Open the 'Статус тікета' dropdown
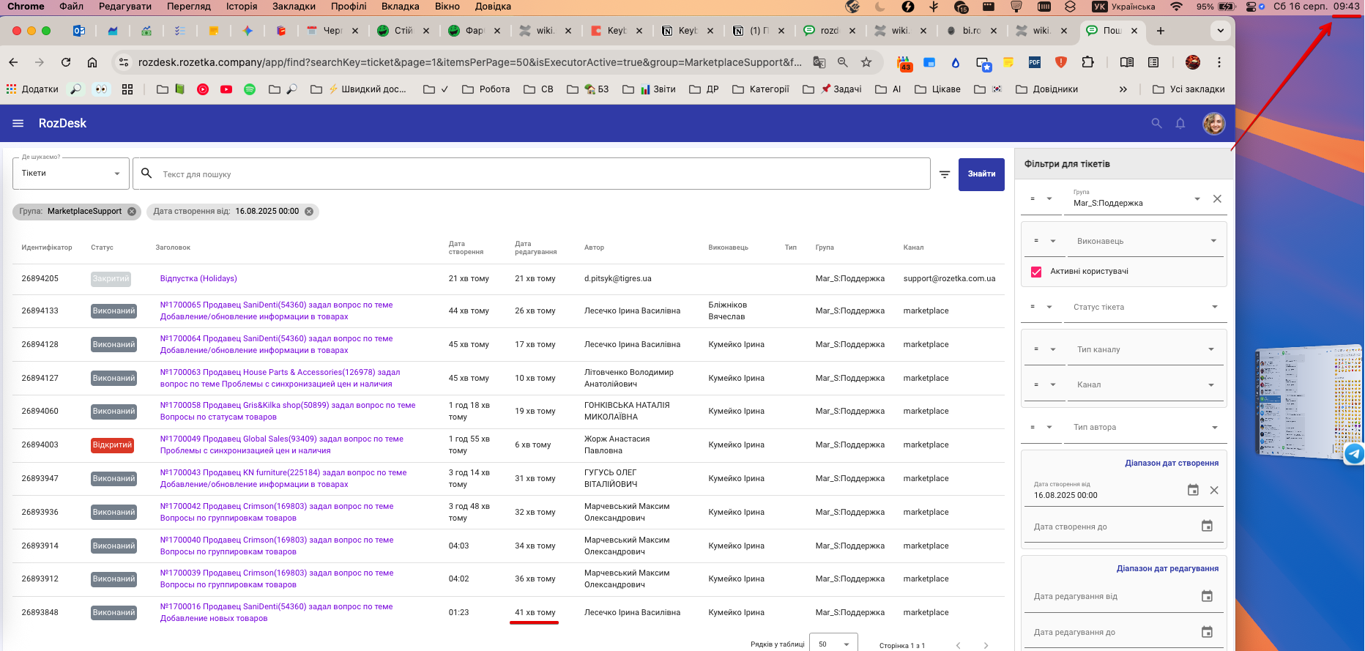This screenshot has width=1365, height=651. (1145, 307)
